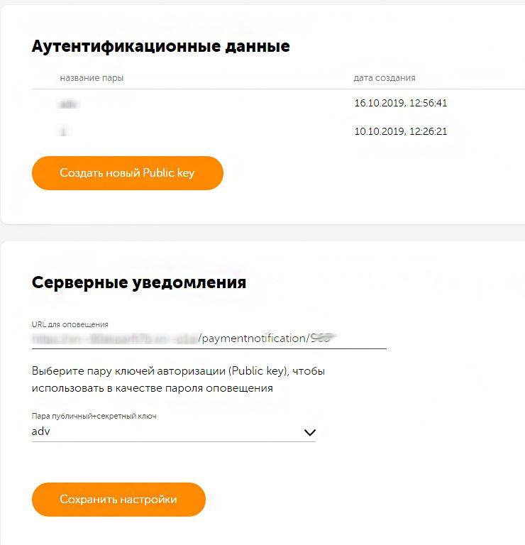Viewport: 525px width, 545px height.
Task: Click the blurred pair name in first row
Action: [x=70, y=104]
